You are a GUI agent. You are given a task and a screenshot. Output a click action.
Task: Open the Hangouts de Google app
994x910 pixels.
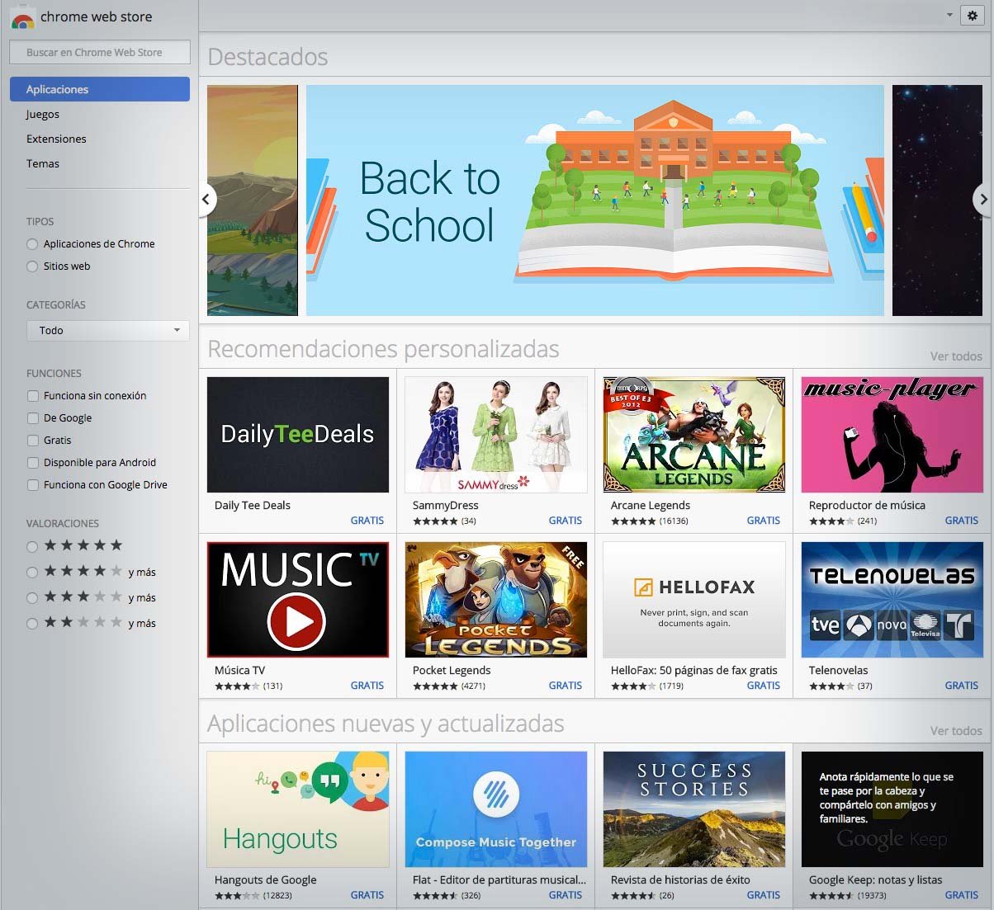point(297,809)
